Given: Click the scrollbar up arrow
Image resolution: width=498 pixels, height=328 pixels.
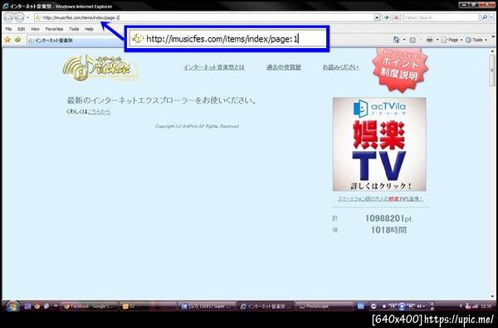Looking at the screenshot, I should (492, 51).
